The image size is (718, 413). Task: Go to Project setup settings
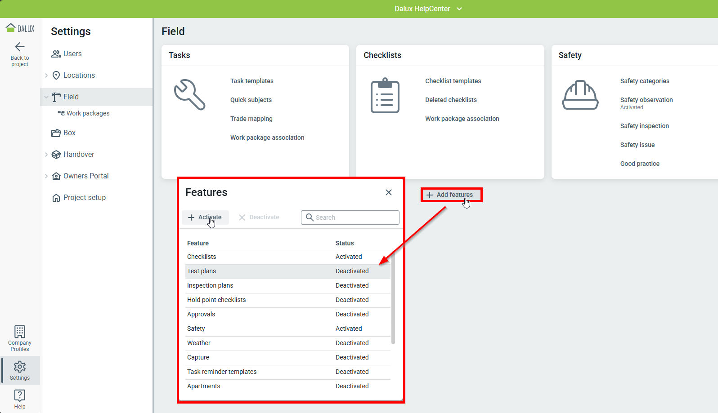tap(84, 198)
